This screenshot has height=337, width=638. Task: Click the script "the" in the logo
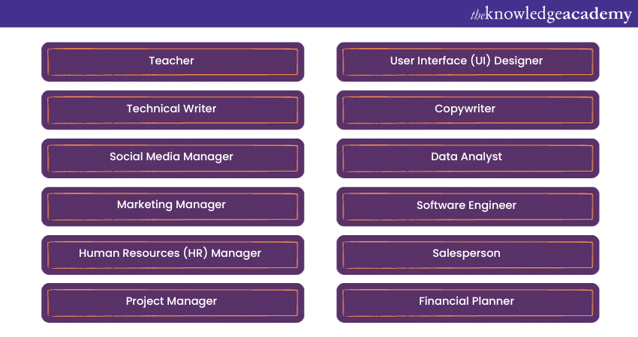pos(477,13)
